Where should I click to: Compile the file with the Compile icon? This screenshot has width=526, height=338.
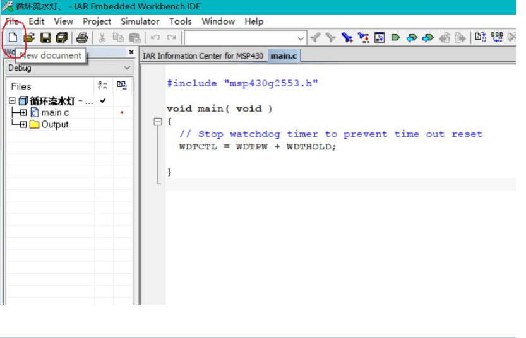[481, 37]
